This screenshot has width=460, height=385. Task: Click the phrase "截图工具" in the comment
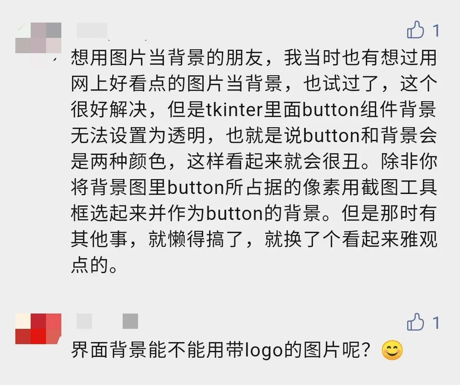point(399,188)
